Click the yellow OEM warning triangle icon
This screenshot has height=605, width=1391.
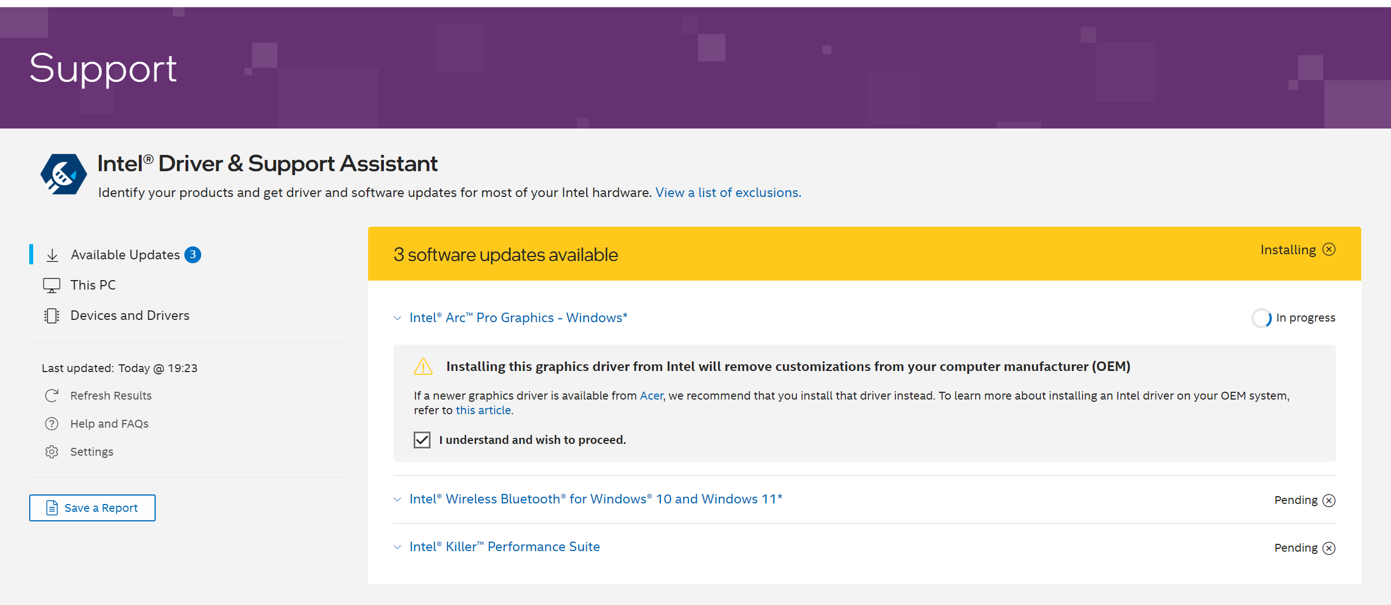[423, 366]
